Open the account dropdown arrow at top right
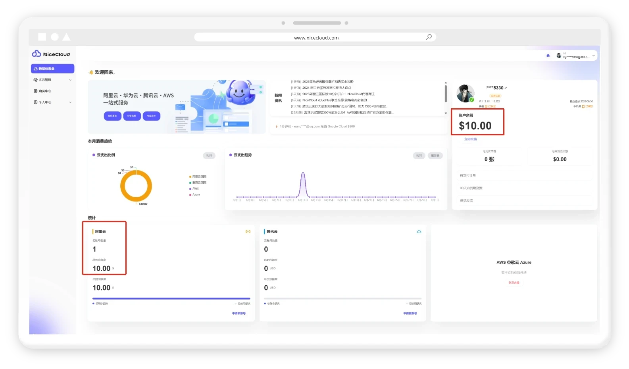This screenshot has width=629, height=369. coord(593,56)
